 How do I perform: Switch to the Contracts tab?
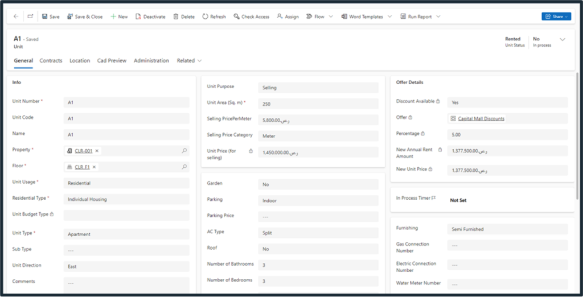(x=51, y=60)
